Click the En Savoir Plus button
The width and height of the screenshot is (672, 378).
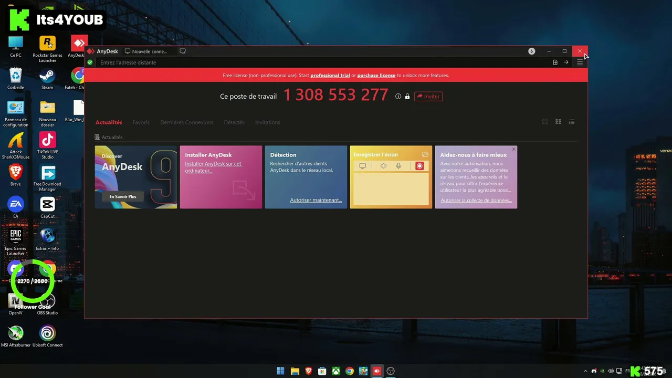[x=123, y=196]
